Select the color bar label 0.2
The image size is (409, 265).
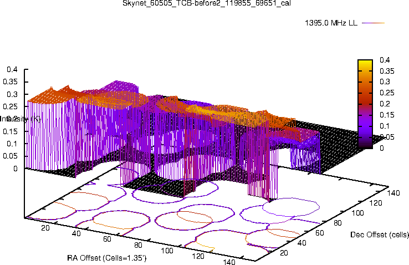click(385, 104)
